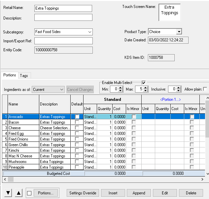Enable the Allow plain checkbox
Image resolution: width=209 pixels, height=199 pixels.
205,89
